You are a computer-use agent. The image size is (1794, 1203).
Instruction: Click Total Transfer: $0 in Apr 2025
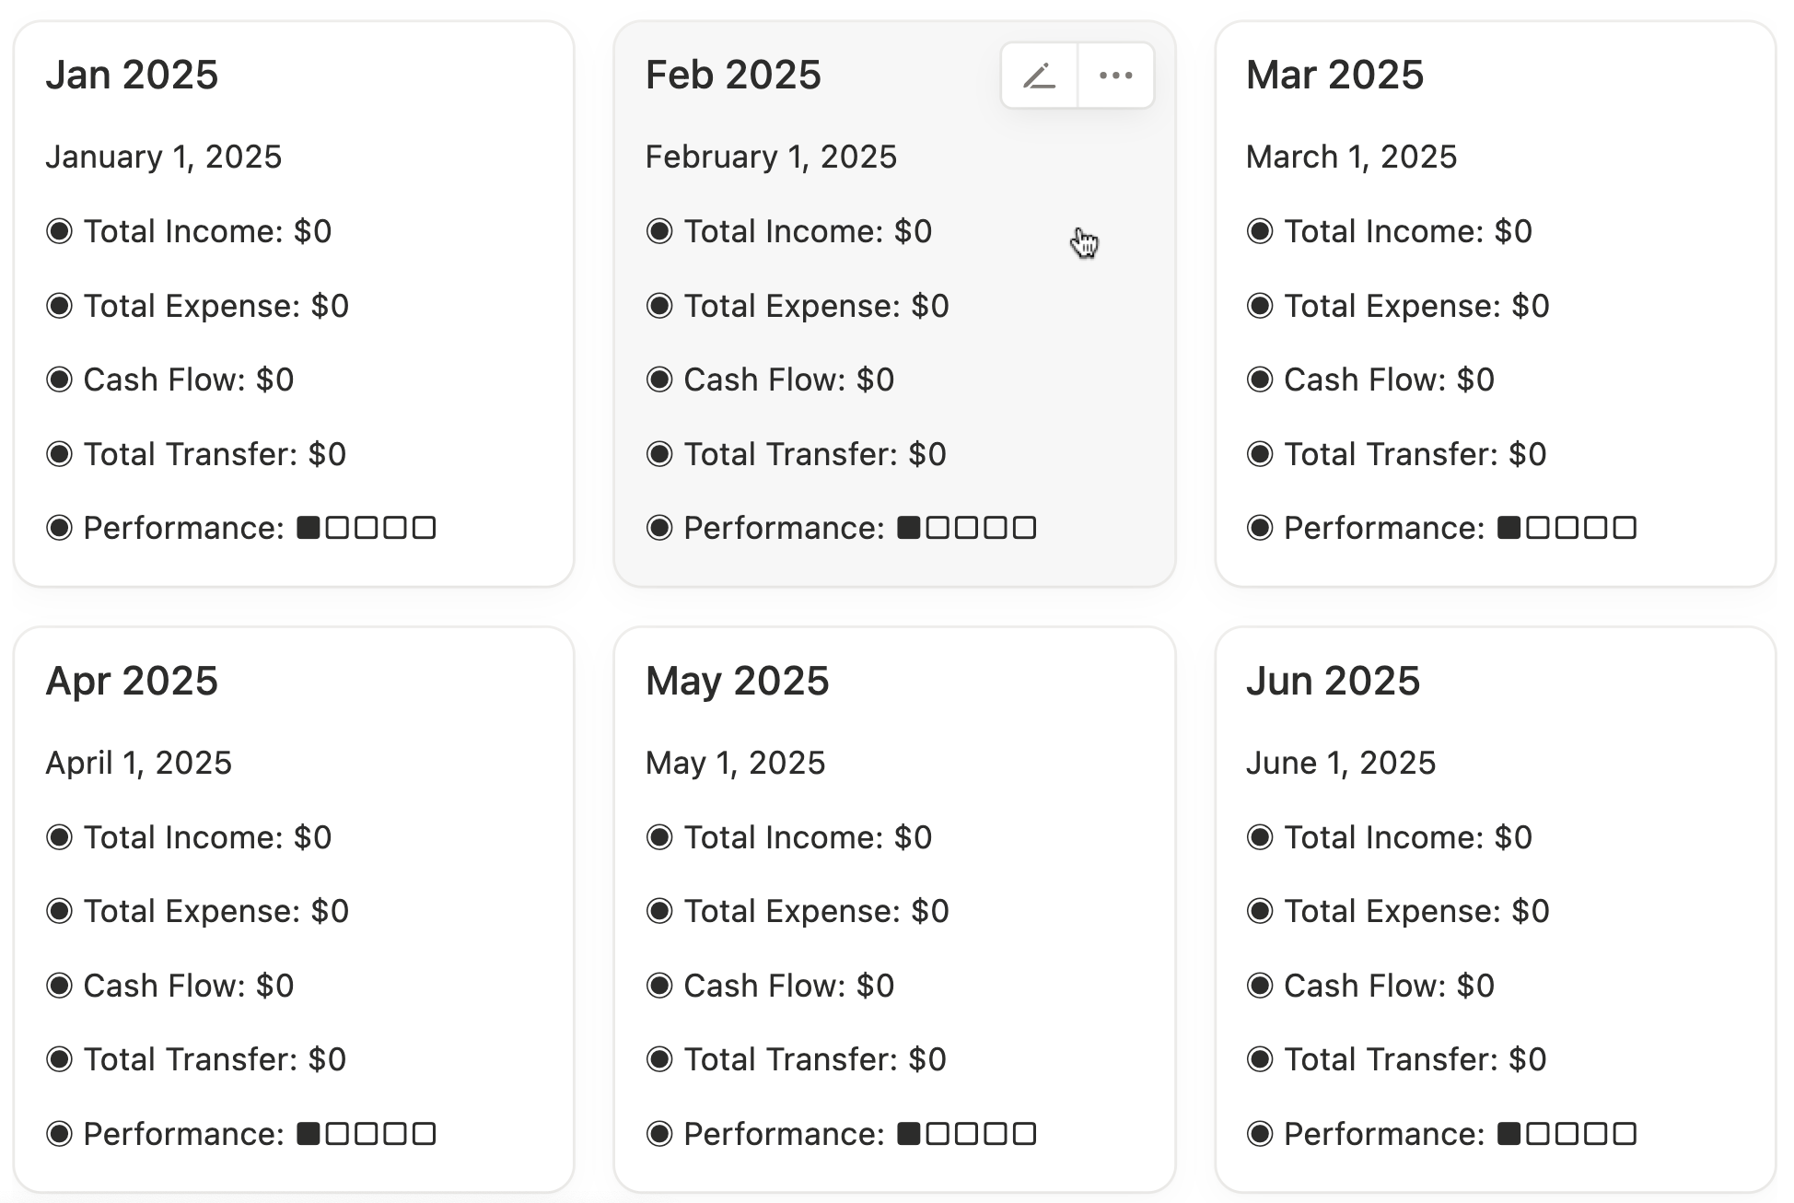[215, 1059]
